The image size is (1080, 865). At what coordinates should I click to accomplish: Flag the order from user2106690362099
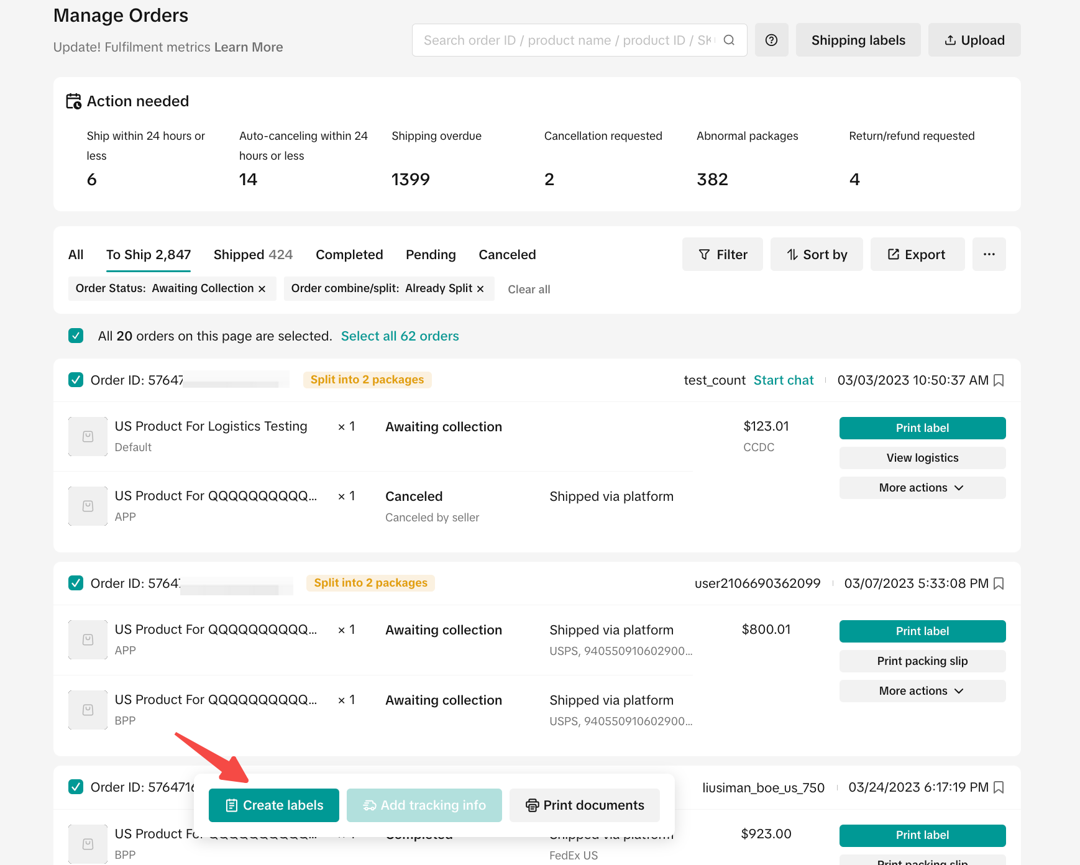pos(999,584)
